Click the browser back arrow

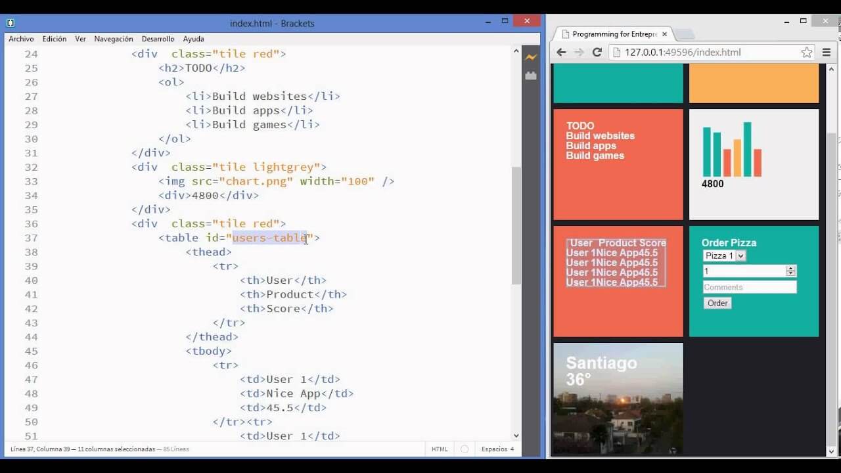pyautogui.click(x=561, y=53)
